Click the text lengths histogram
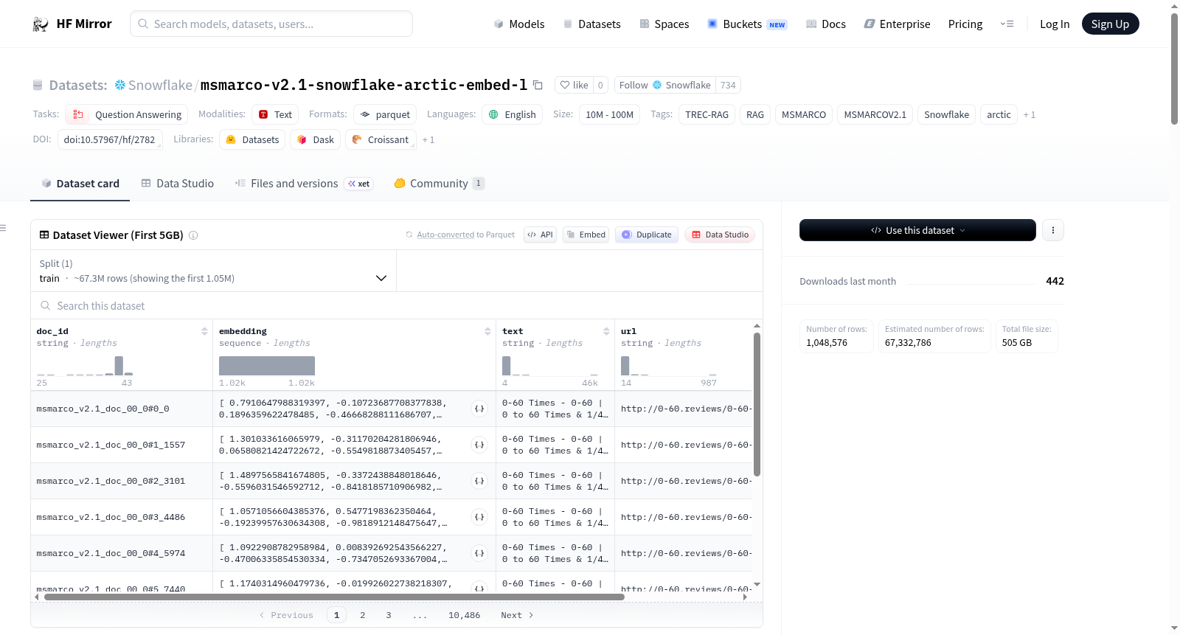The image size is (1180, 635). (x=550, y=366)
